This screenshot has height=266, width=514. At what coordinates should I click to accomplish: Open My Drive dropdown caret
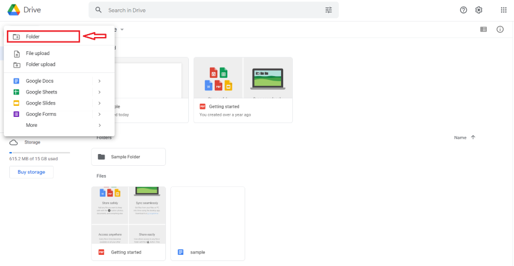pos(122,30)
